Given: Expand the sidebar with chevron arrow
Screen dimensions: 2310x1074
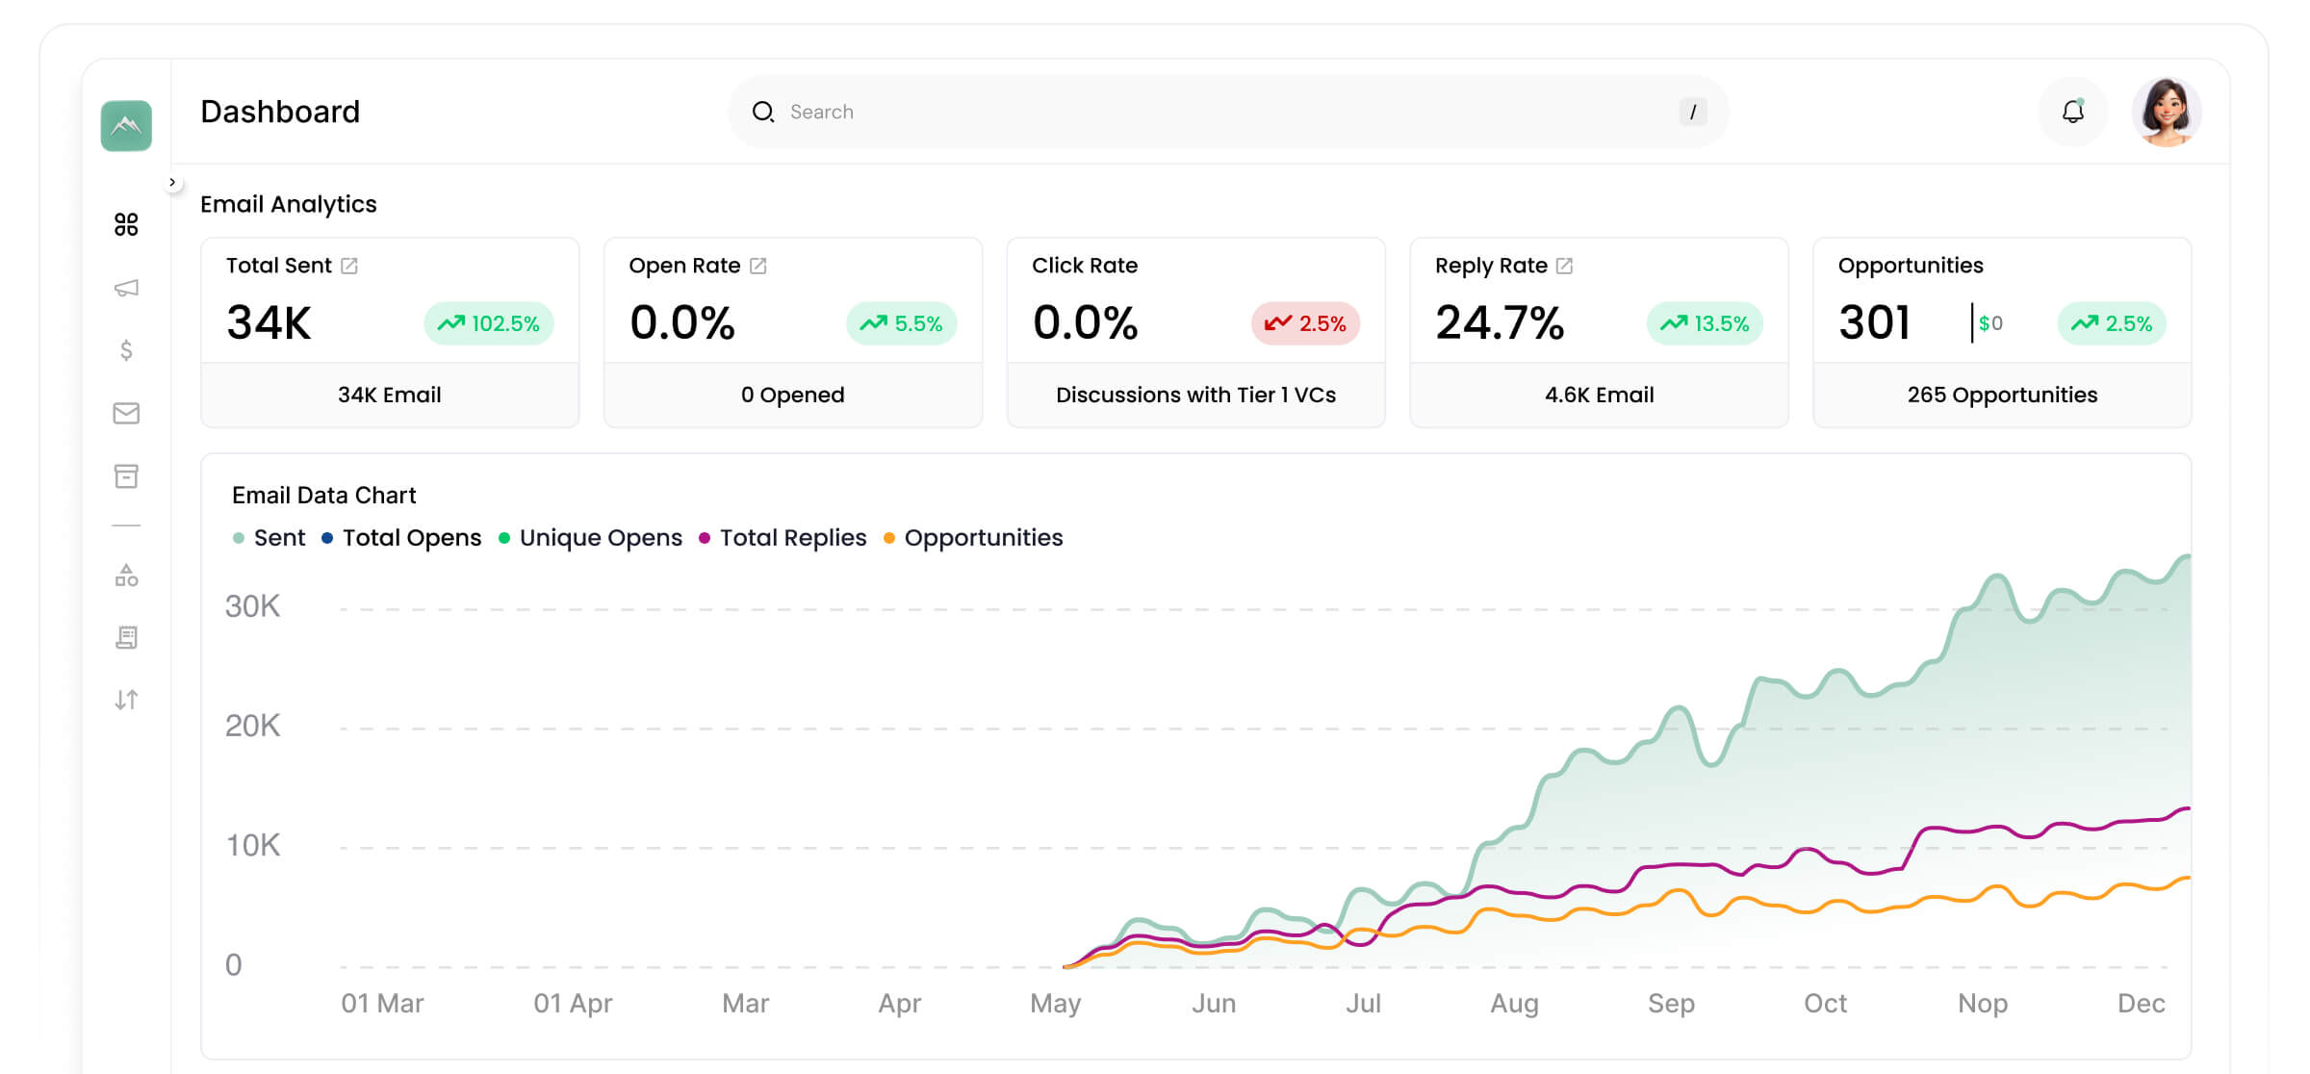Looking at the screenshot, I should 172,182.
